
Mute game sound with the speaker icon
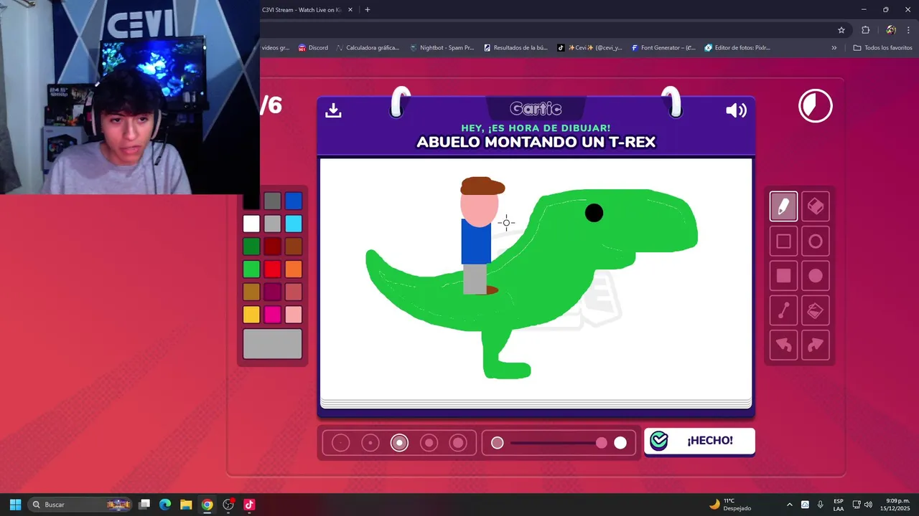[736, 110]
